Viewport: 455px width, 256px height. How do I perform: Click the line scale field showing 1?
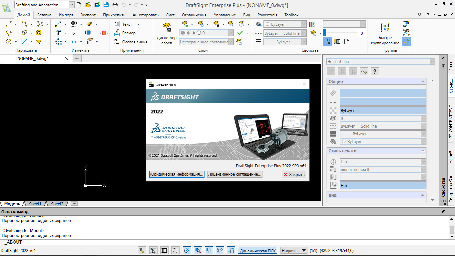(383, 102)
